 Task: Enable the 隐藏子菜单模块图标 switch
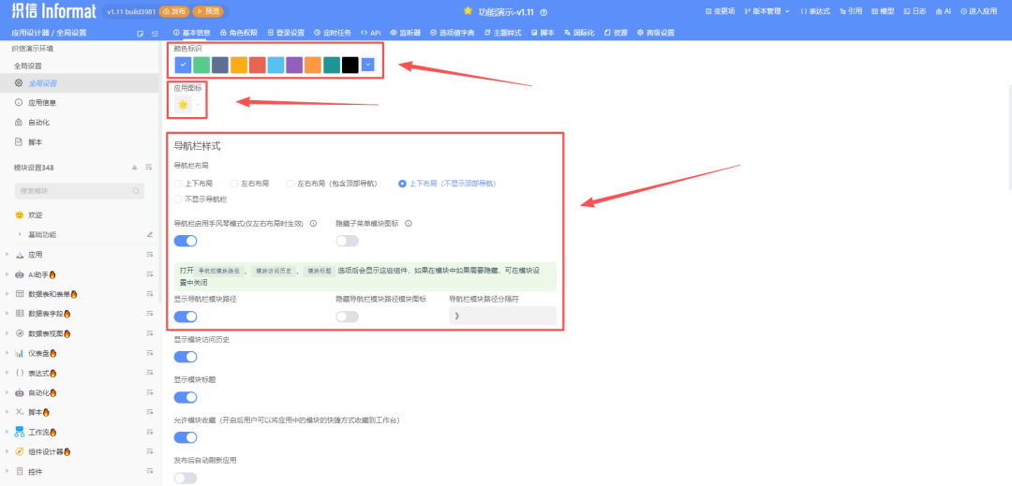(x=347, y=241)
